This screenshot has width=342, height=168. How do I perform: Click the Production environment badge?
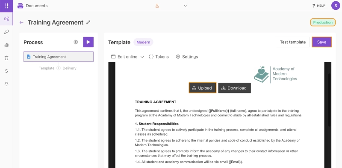point(323,23)
